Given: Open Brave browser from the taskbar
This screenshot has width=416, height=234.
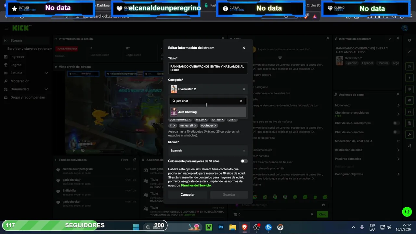Looking at the screenshot, I should pos(244,227).
